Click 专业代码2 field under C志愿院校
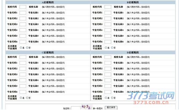The height and width of the screenshot is (110, 179). tap(23, 69)
